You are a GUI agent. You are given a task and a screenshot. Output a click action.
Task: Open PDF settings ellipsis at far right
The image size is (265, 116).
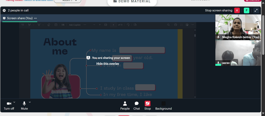point(193,25)
